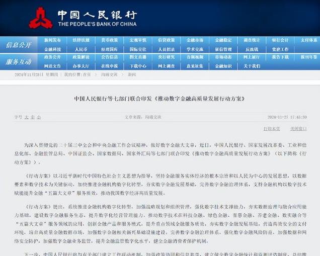Navigate to 报告下载
The height and width of the screenshot is (256, 320).
coord(280,57)
